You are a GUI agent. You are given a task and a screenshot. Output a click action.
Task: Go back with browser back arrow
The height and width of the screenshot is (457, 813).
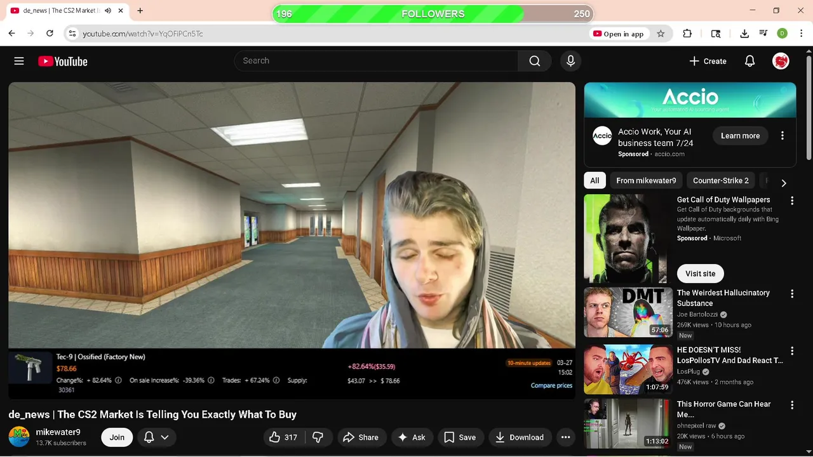pos(11,34)
